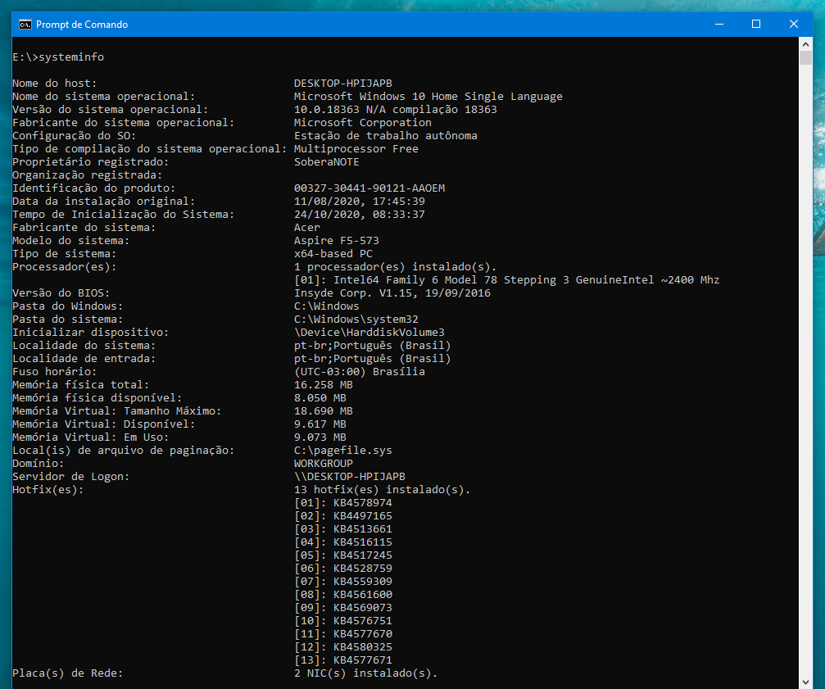This screenshot has width=825, height=689.
Task: Click 'Intel64 Family 6 Model 78' processor line
Action: pyautogui.click(x=506, y=280)
